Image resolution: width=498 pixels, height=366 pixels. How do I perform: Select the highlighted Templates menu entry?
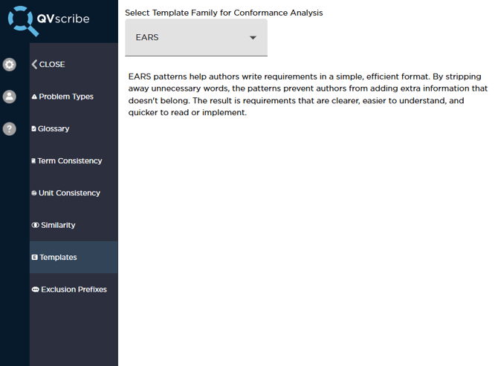point(58,258)
